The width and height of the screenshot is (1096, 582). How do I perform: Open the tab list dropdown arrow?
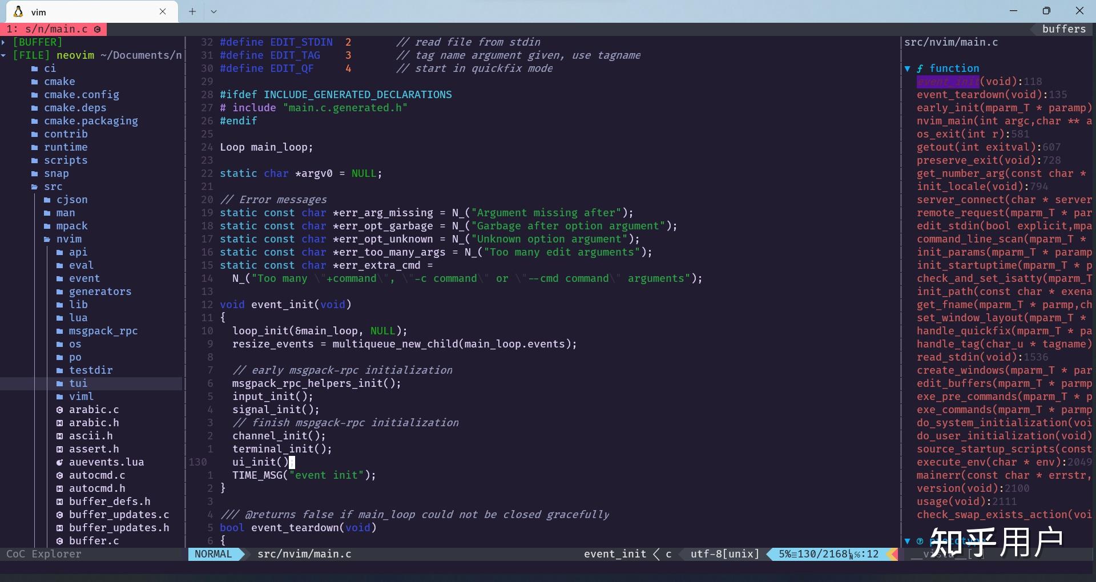click(x=214, y=11)
